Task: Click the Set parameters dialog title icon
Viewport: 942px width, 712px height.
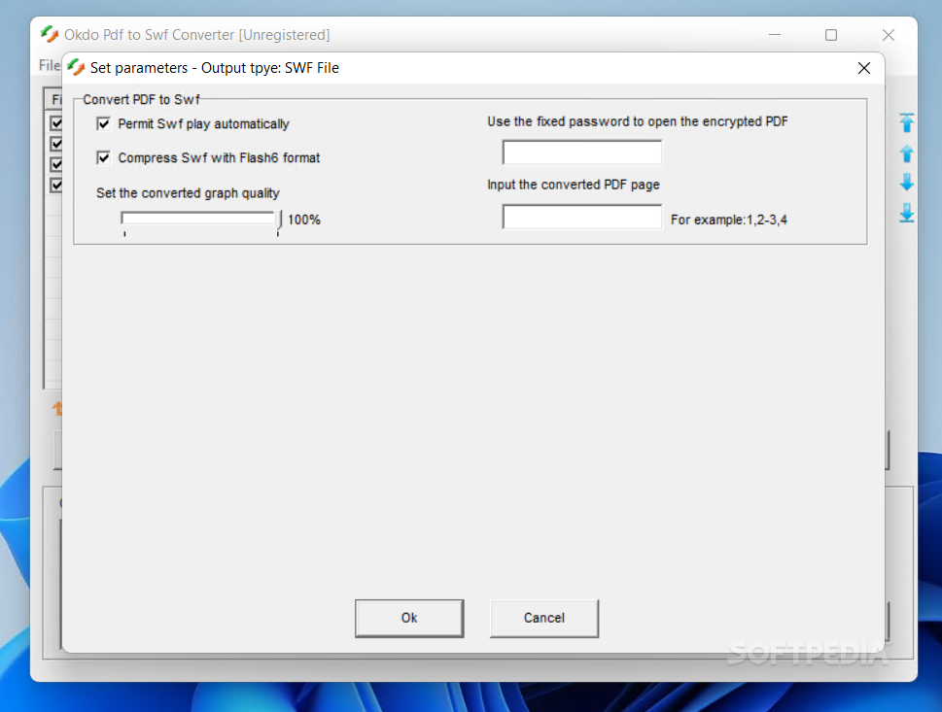Action: (76, 67)
